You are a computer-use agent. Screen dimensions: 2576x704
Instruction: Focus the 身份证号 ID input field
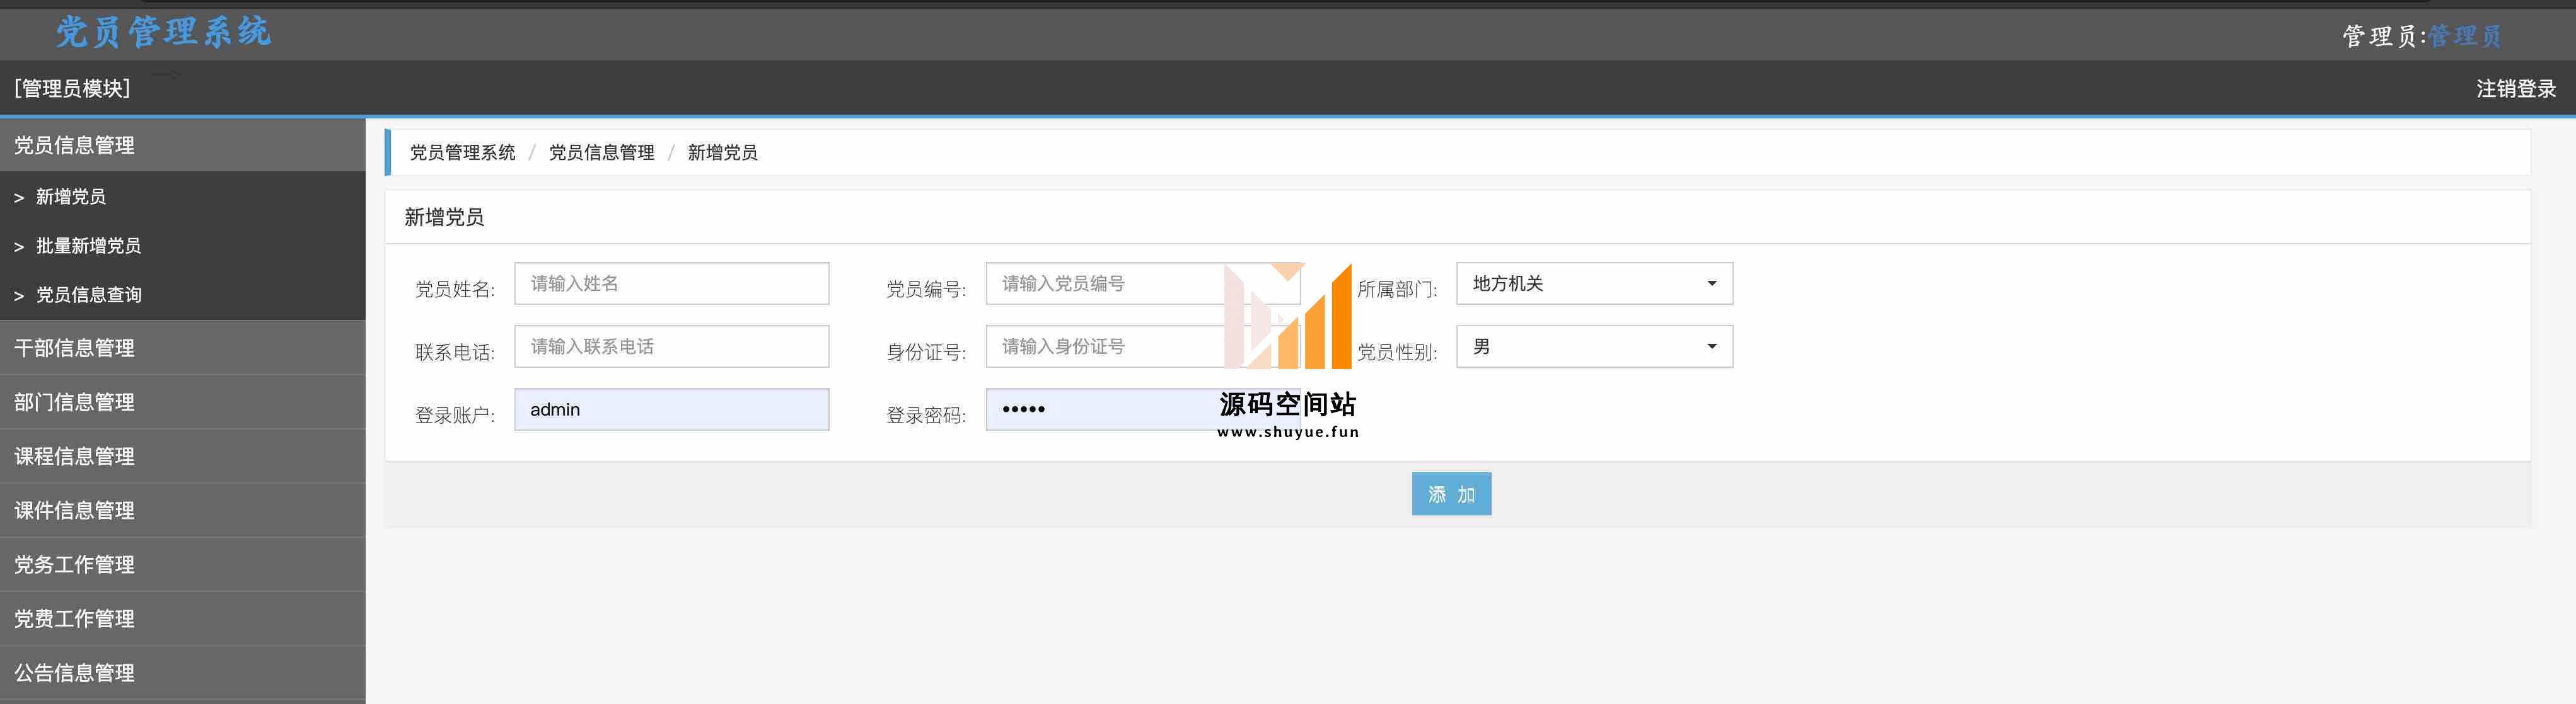(x=1142, y=346)
